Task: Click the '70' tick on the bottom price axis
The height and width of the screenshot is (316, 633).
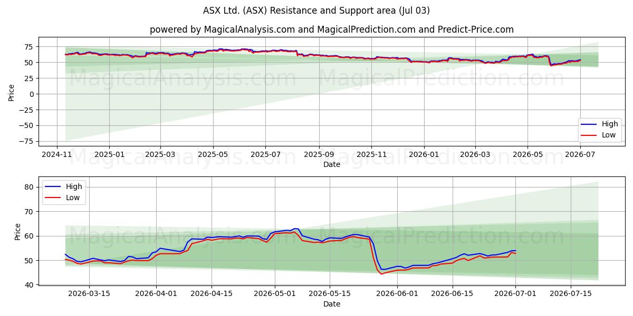Action: point(30,212)
